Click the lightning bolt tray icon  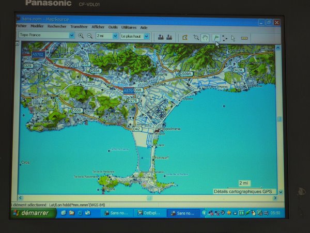point(247,213)
